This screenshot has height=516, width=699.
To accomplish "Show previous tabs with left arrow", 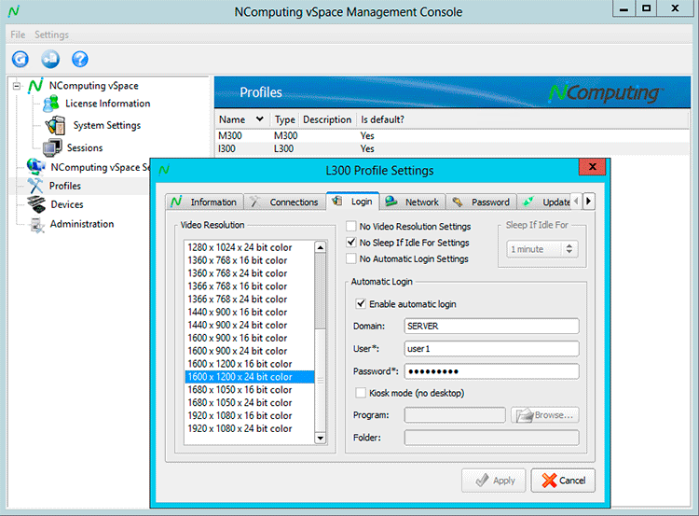I will pos(576,202).
